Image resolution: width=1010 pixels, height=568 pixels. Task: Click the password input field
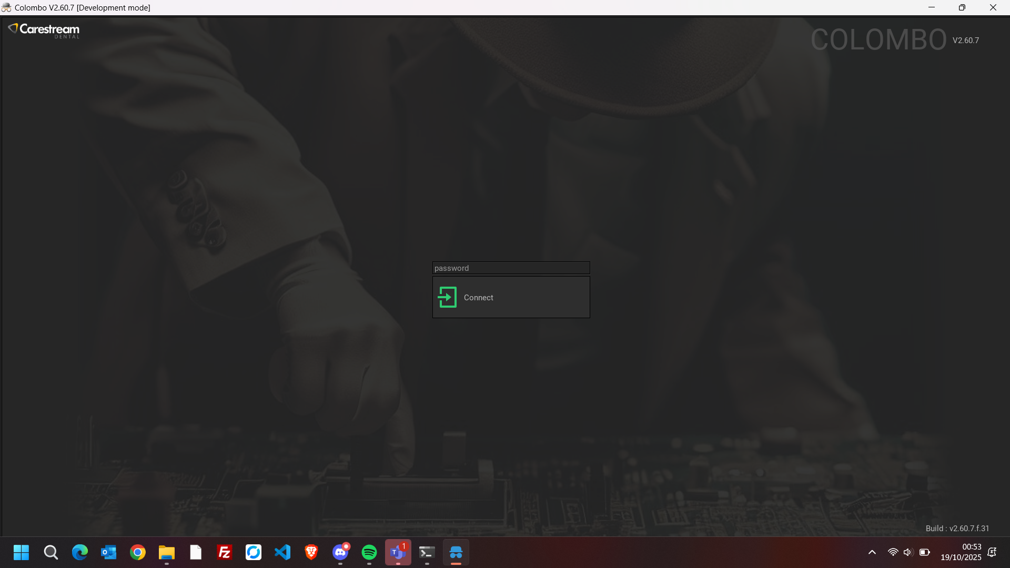pyautogui.click(x=510, y=268)
